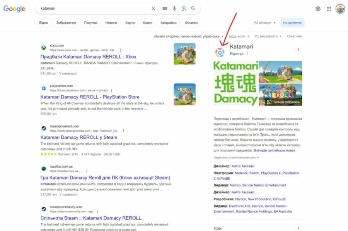Open the Bandai Namco Entertainment link in Видавця row
348x231 pixels.
click(x=264, y=185)
